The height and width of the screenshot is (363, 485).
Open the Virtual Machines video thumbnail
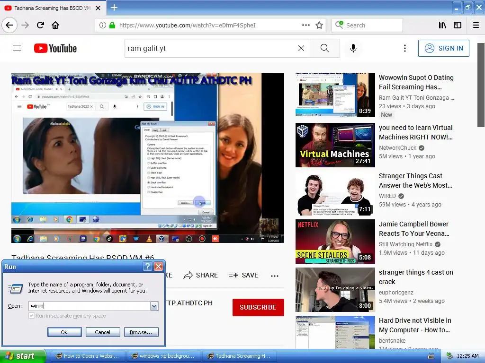pyautogui.click(x=335, y=145)
